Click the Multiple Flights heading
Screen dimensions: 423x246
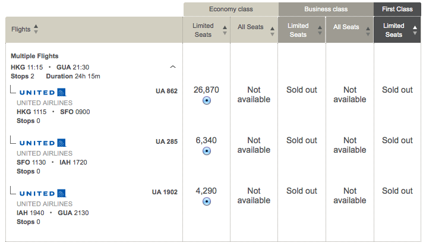click(x=34, y=56)
